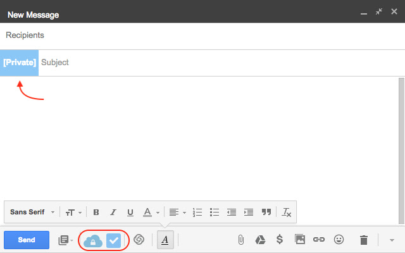Click the [Private] subject tag

tap(20, 63)
